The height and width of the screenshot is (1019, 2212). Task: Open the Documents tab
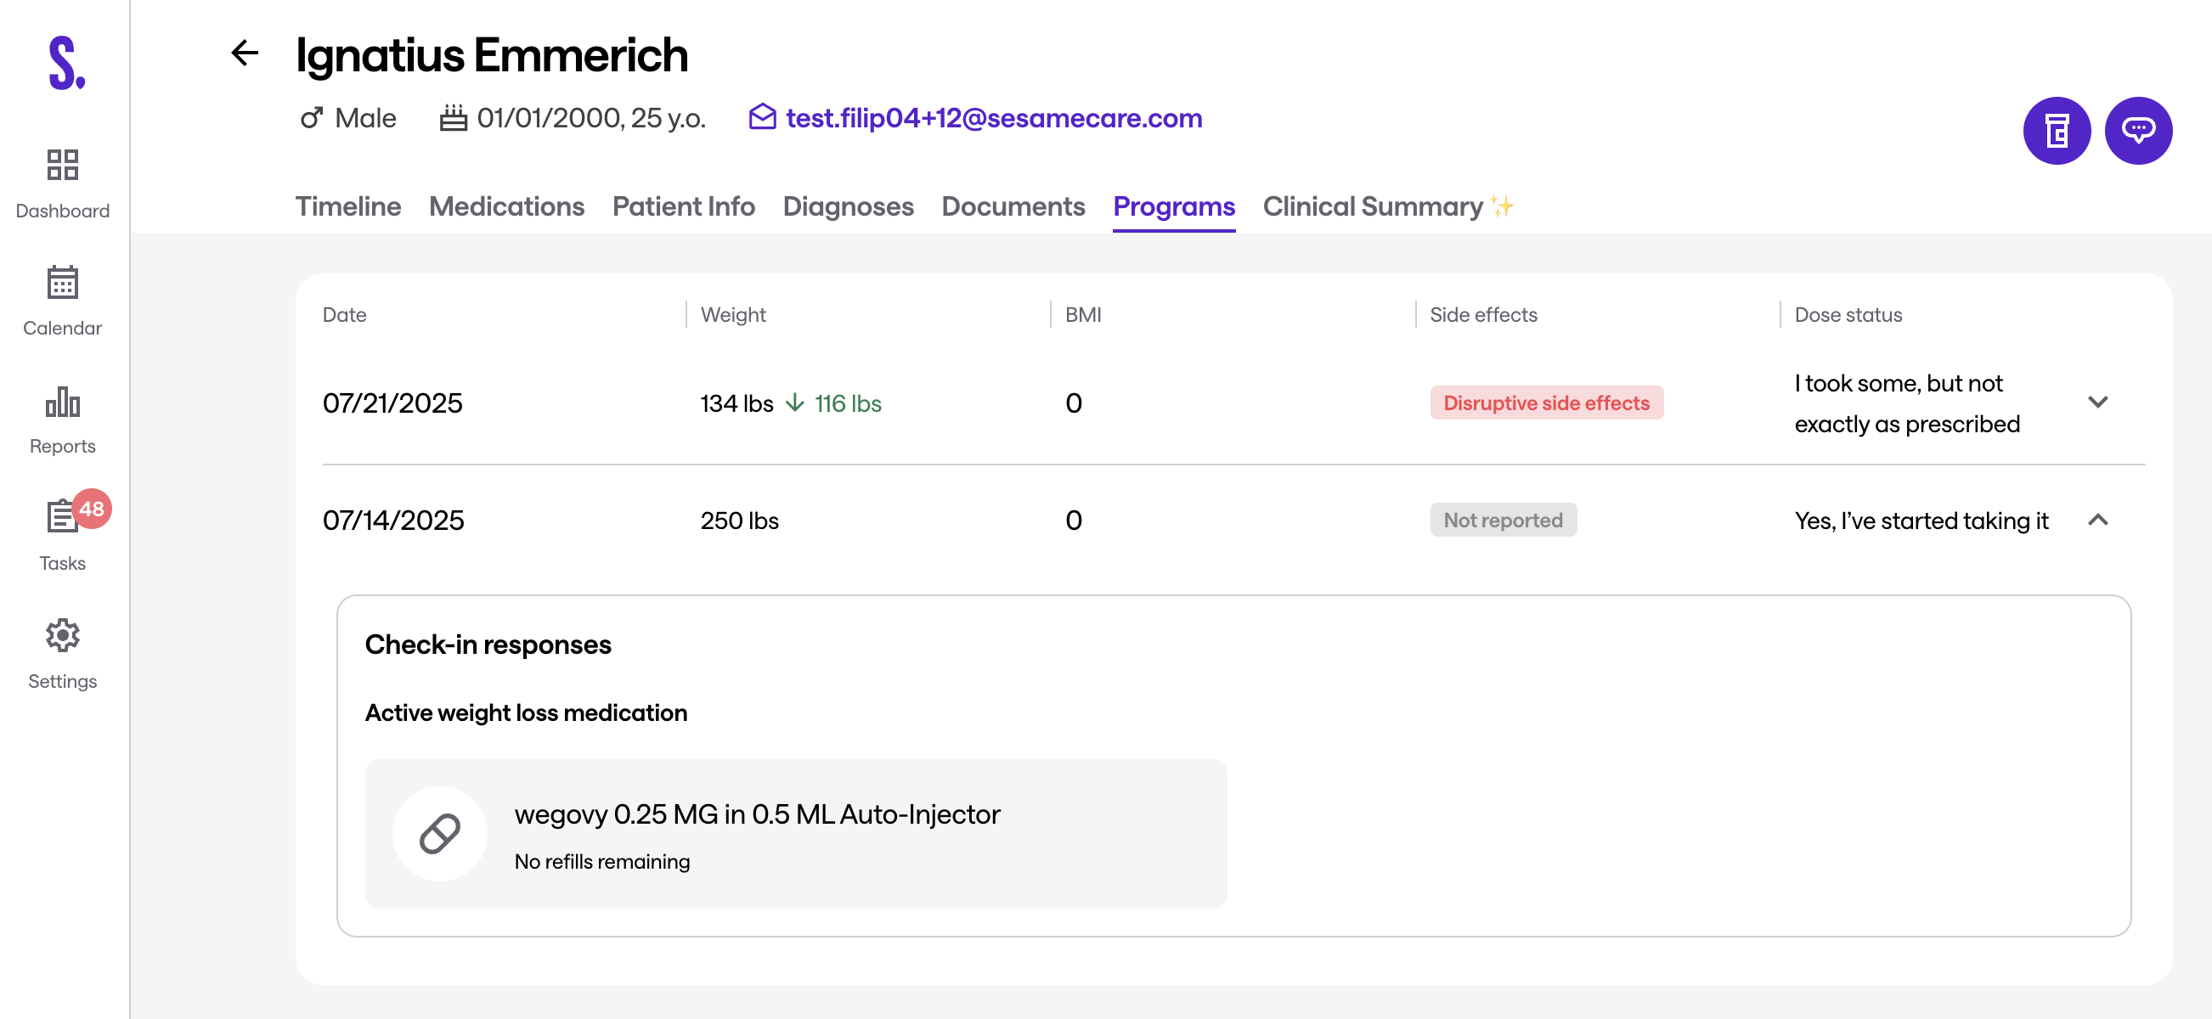coord(1013,207)
